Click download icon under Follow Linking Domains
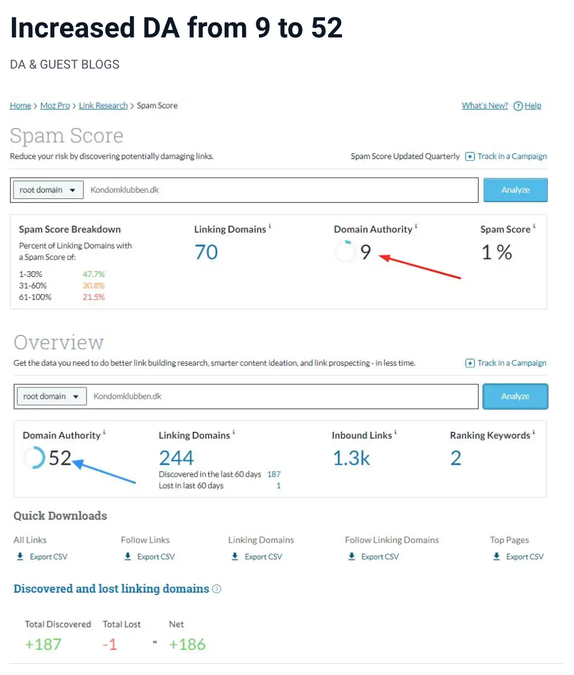 point(352,556)
